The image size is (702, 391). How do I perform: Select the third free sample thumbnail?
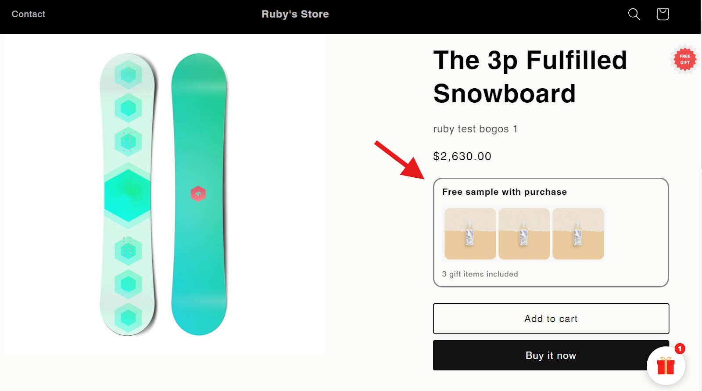(x=578, y=234)
